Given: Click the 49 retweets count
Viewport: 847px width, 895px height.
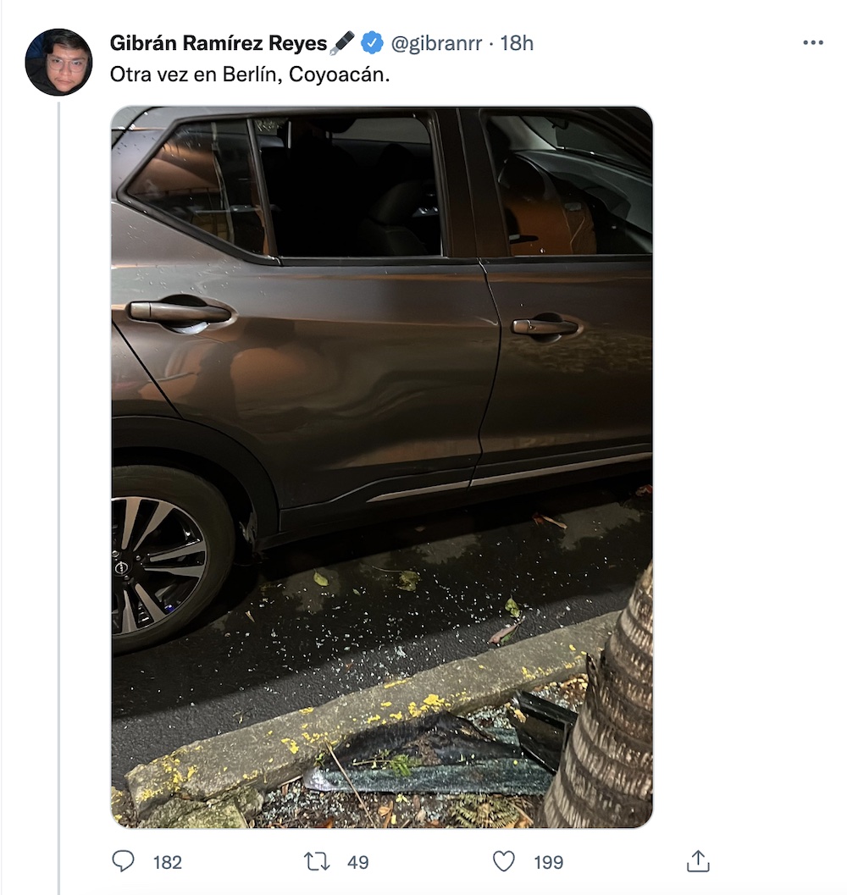Looking at the screenshot, I should tap(358, 863).
